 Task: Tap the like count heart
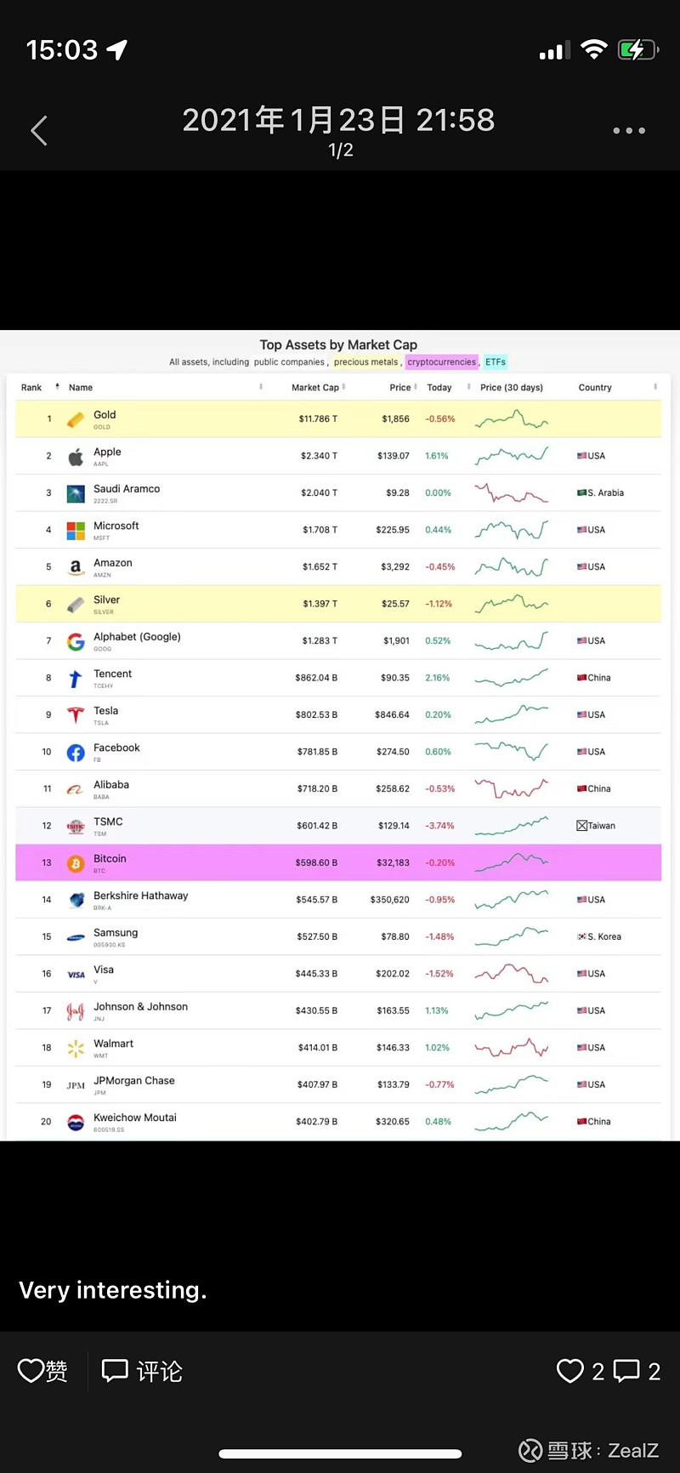tap(570, 1371)
